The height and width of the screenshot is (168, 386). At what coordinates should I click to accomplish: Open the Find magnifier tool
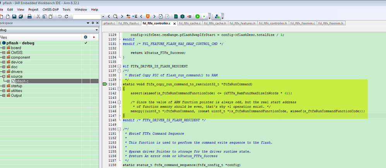click(115, 17)
